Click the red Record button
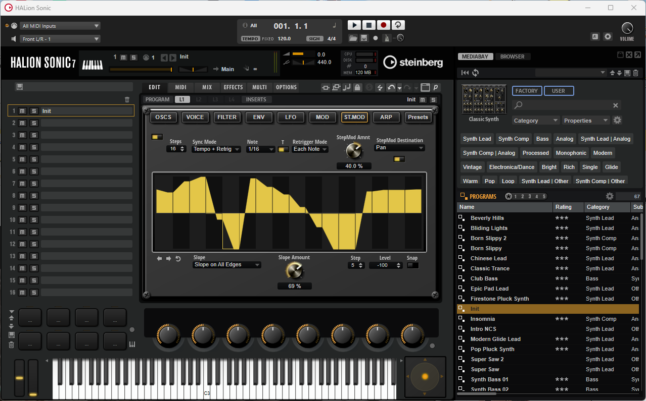The width and height of the screenshot is (646, 401). coord(384,25)
